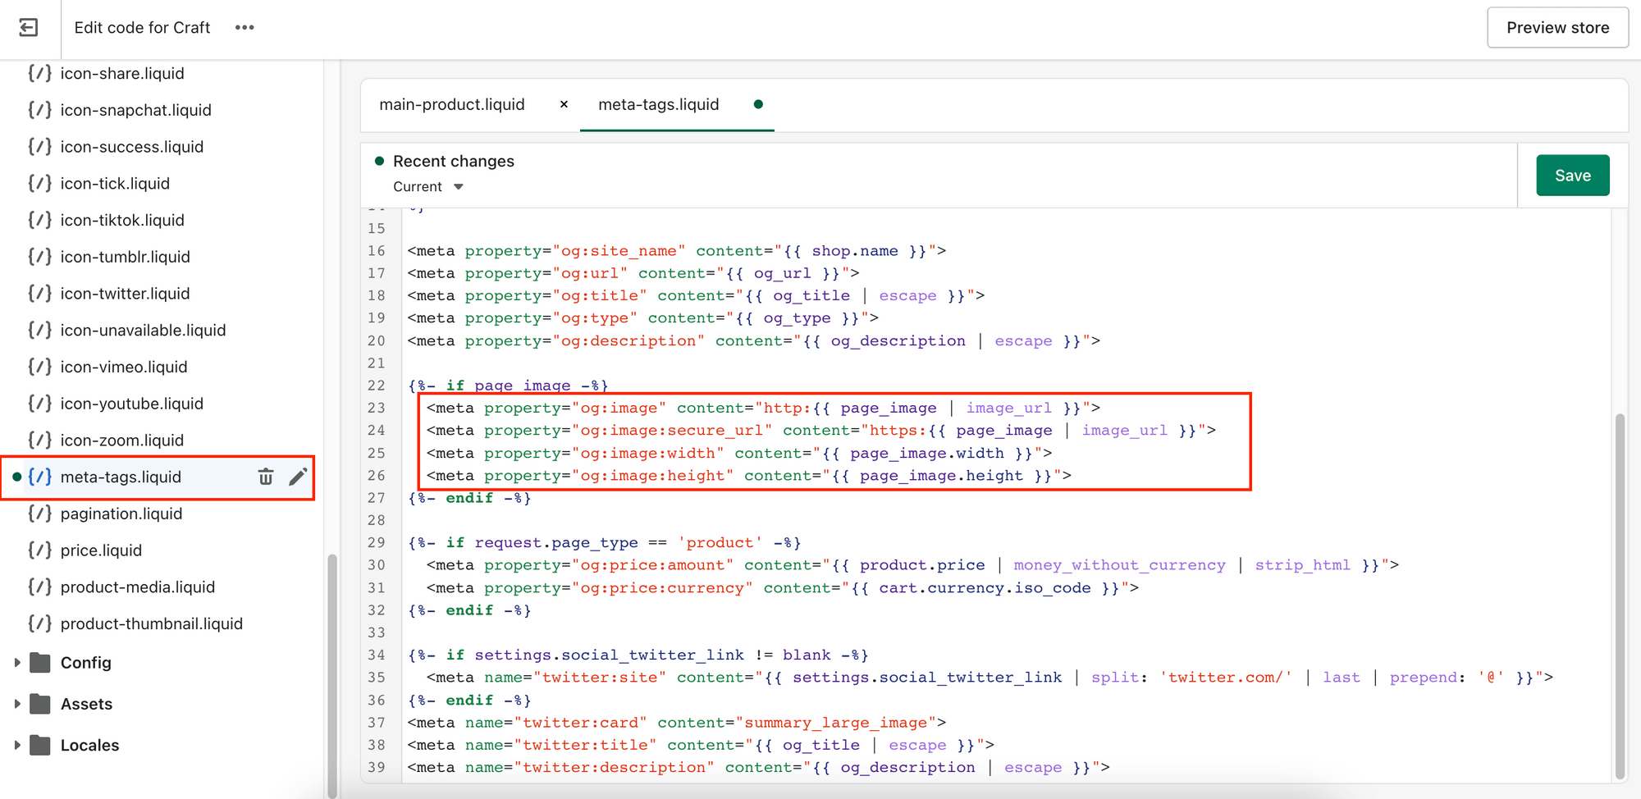Click the {/} icon next to icon-zoom.liquid
The height and width of the screenshot is (799, 1641).
tap(39, 440)
